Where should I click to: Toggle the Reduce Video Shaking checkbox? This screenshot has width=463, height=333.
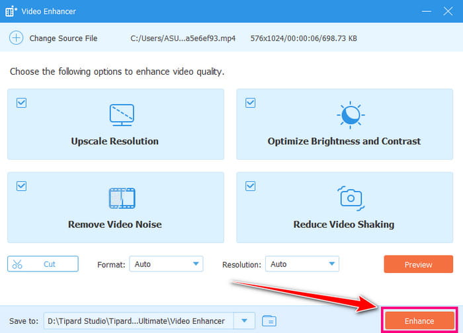251,186
